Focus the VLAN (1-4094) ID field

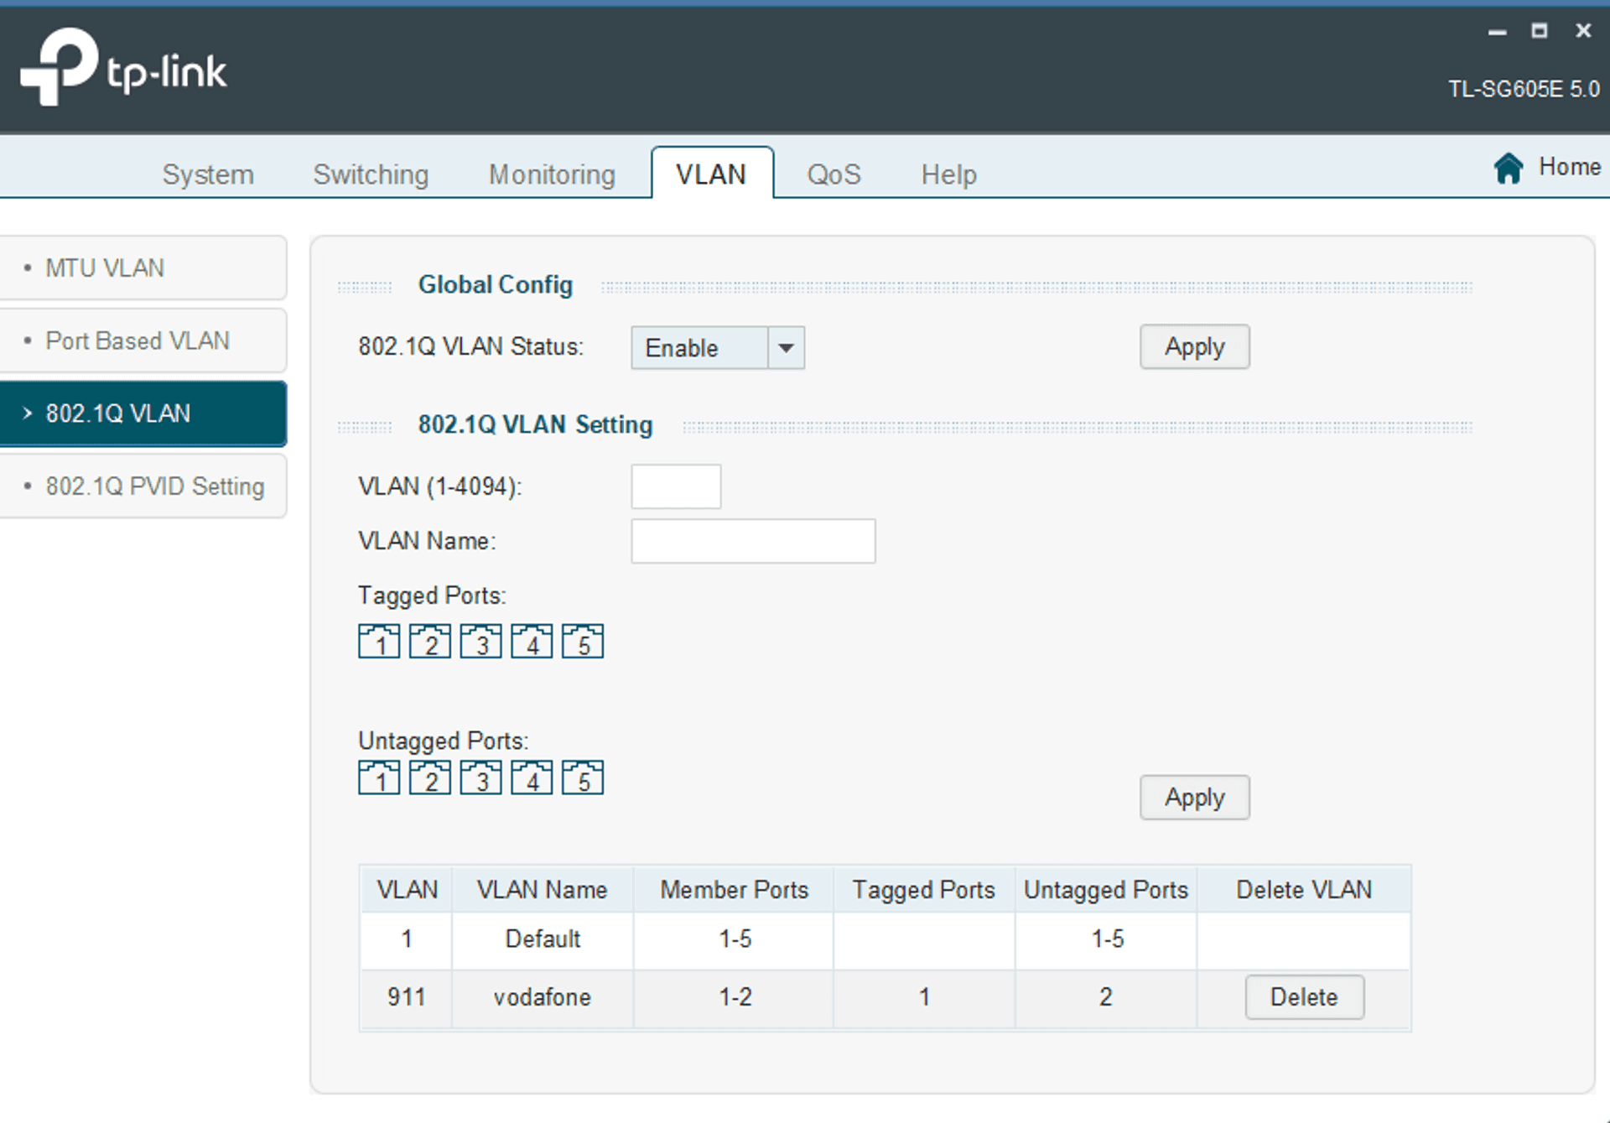[x=676, y=486]
